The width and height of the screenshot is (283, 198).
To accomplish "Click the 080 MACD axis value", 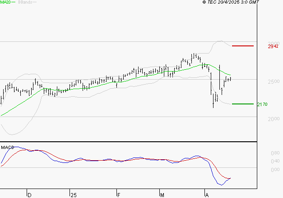I will pyautogui.click(x=274, y=153).
